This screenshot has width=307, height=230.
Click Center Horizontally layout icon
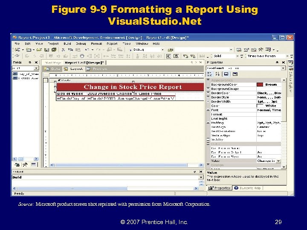pyautogui.click(x=168, y=56)
